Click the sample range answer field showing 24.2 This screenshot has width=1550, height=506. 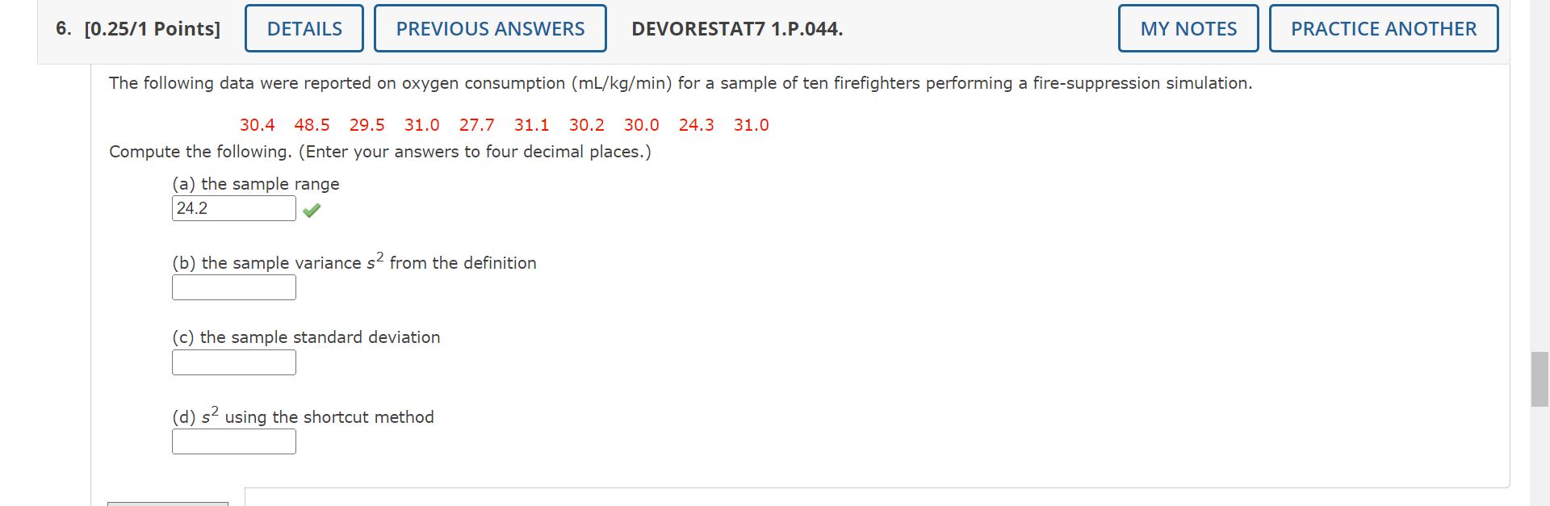(233, 208)
